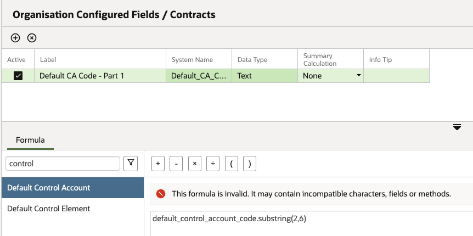Image resolution: width=473 pixels, height=236 pixels.
Task: Click into the formula text area
Action: [311, 223]
